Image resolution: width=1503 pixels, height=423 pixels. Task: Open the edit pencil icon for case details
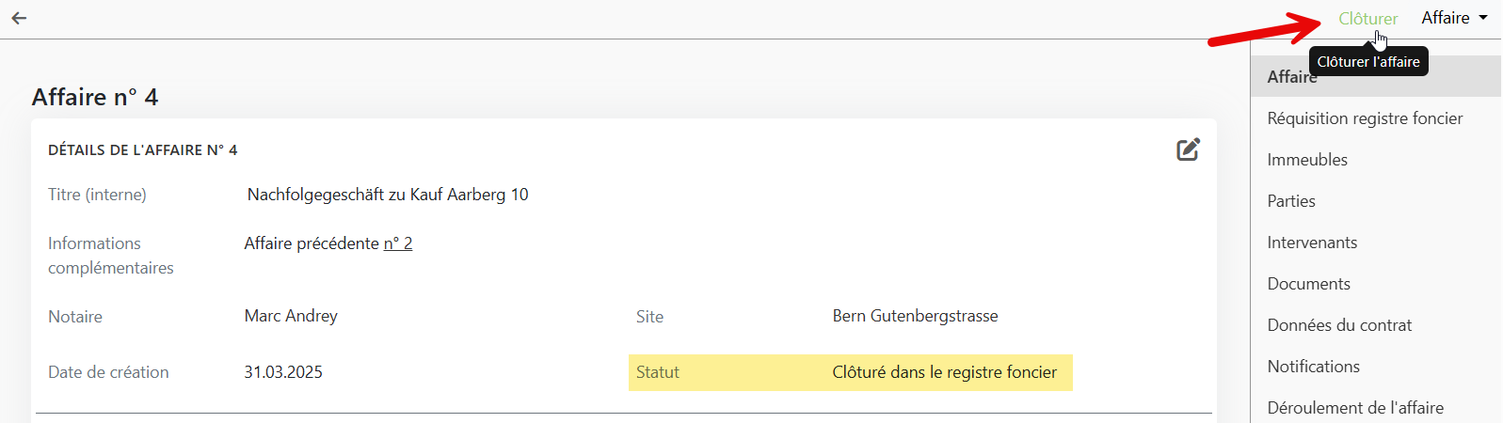(1188, 149)
